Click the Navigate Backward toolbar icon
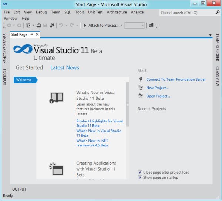The image size is (222, 201). click(9, 26)
